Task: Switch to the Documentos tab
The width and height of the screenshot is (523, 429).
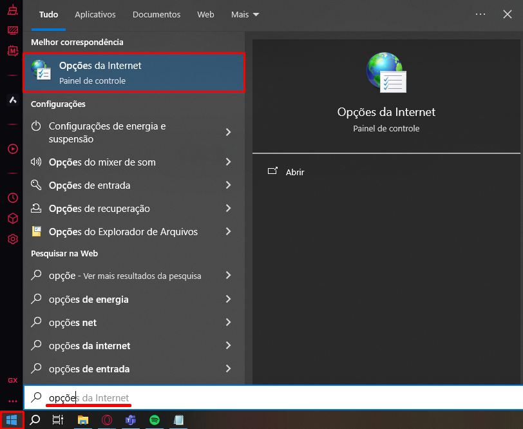Action: click(157, 14)
